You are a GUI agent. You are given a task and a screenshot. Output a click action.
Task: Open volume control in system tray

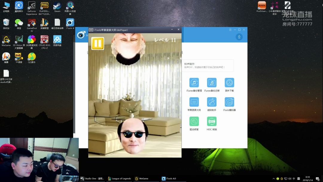[290, 179]
